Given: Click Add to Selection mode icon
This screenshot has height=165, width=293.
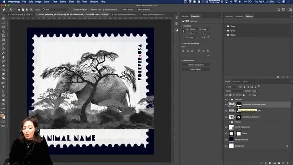Looking at the screenshot, I should click(23, 10).
